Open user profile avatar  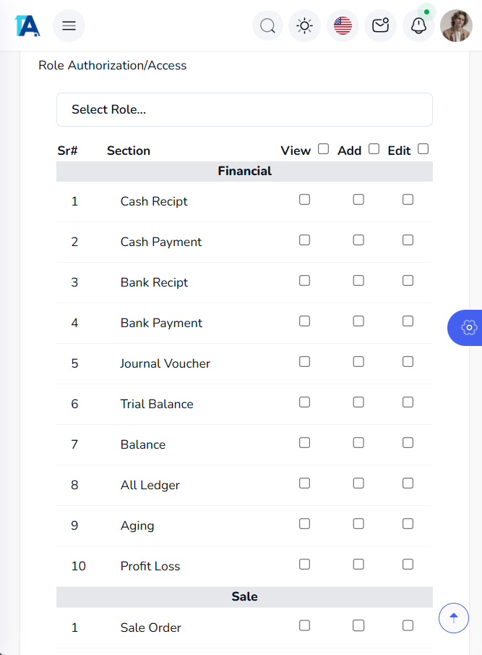[456, 26]
